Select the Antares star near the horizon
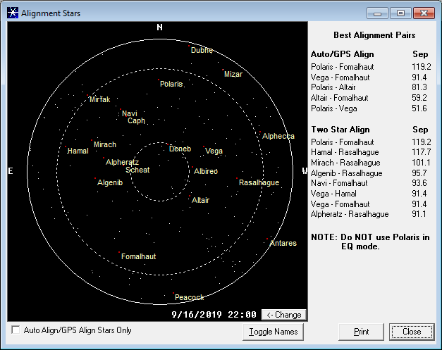Screen dimensions: 442x350 click(x=283, y=244)
